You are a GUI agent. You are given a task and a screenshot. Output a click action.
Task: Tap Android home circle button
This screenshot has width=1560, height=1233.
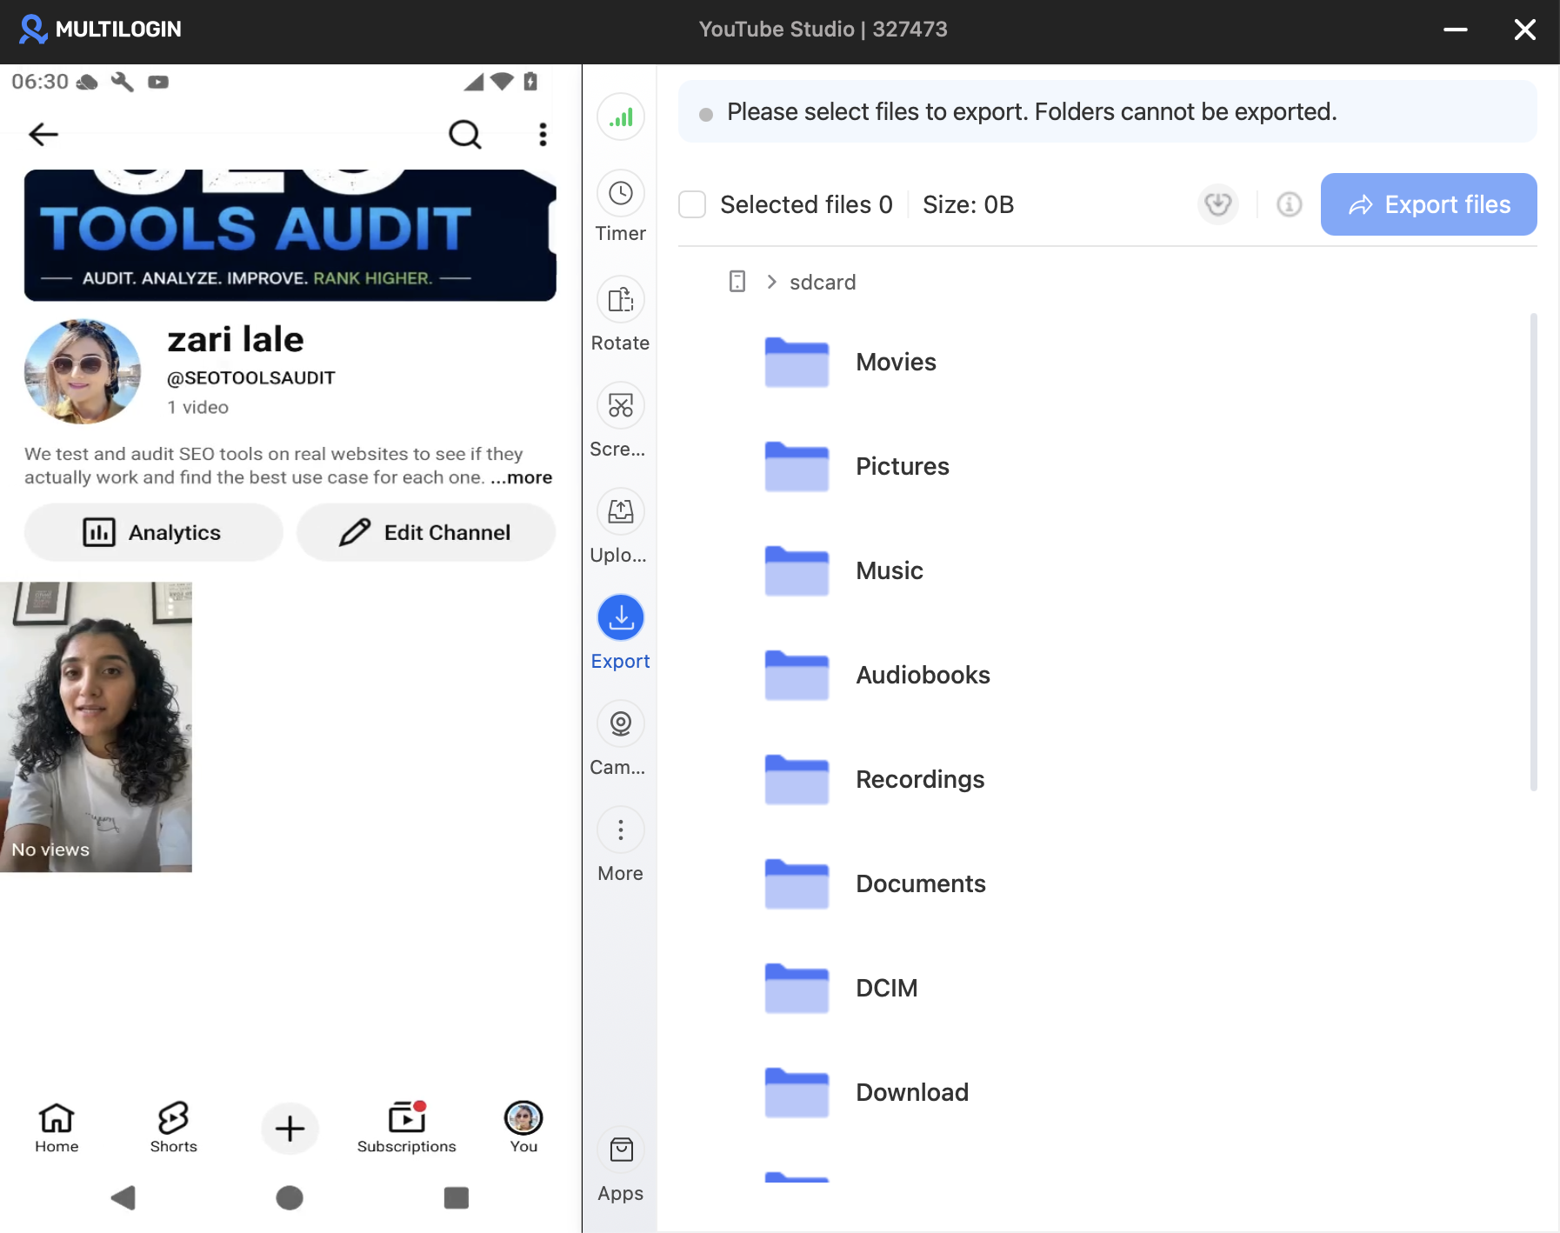[290, 1197]
